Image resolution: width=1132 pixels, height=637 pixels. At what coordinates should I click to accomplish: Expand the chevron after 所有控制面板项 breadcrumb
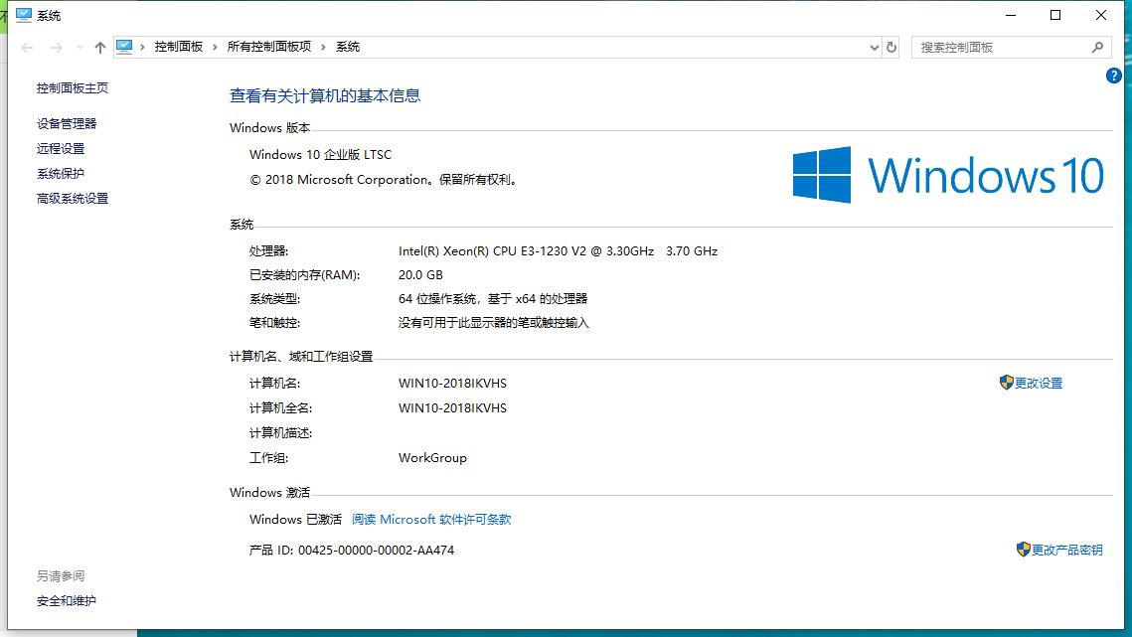point(323,47)
